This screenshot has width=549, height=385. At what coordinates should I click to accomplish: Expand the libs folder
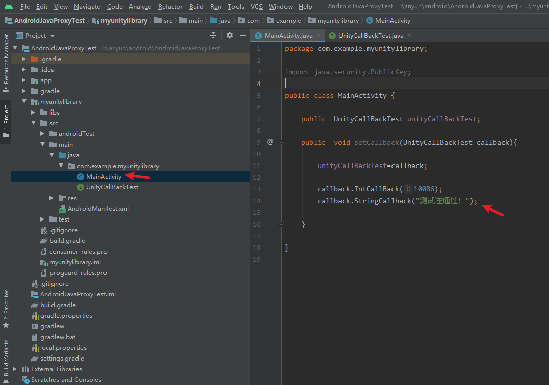pyautogui.click(x=33, y=112)
